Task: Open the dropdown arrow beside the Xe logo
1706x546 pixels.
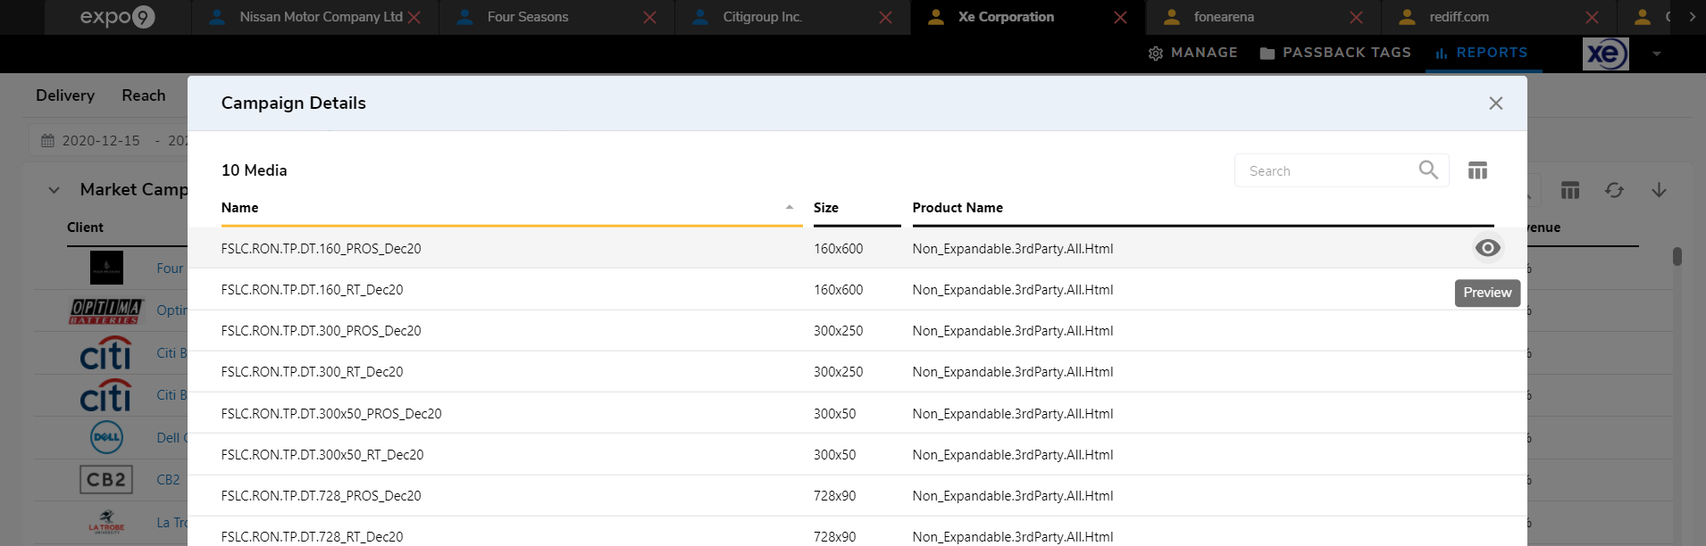Action: pos(1656,54)
